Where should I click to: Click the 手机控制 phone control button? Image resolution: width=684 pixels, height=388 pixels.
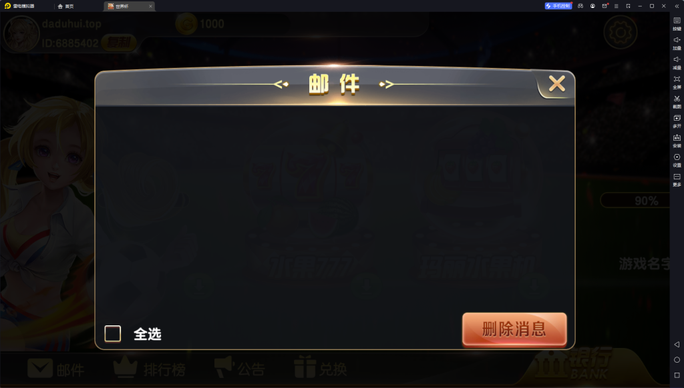558,6
